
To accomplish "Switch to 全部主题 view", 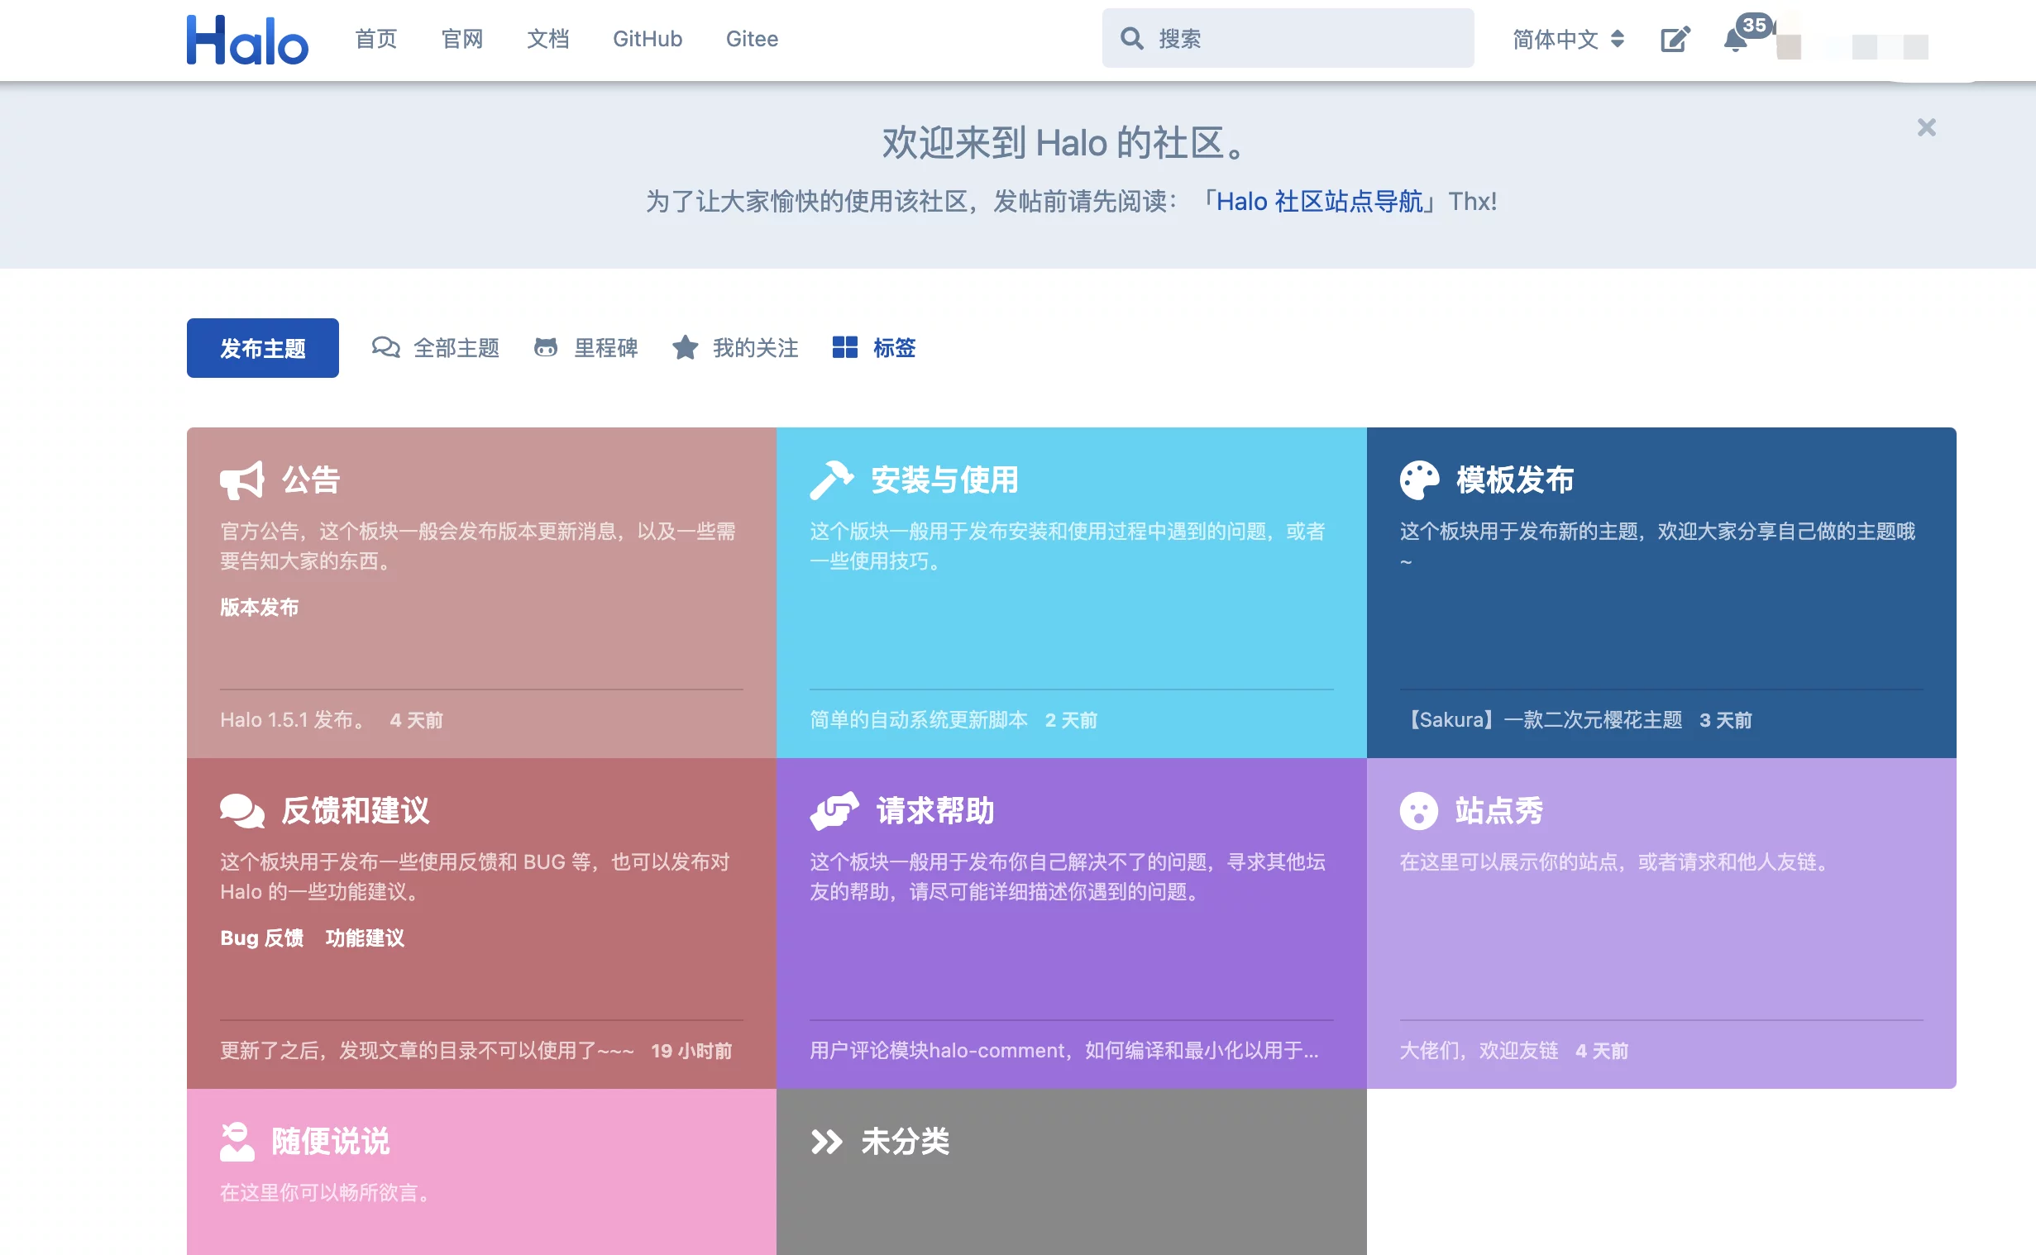I will click(x=436, y=348).
